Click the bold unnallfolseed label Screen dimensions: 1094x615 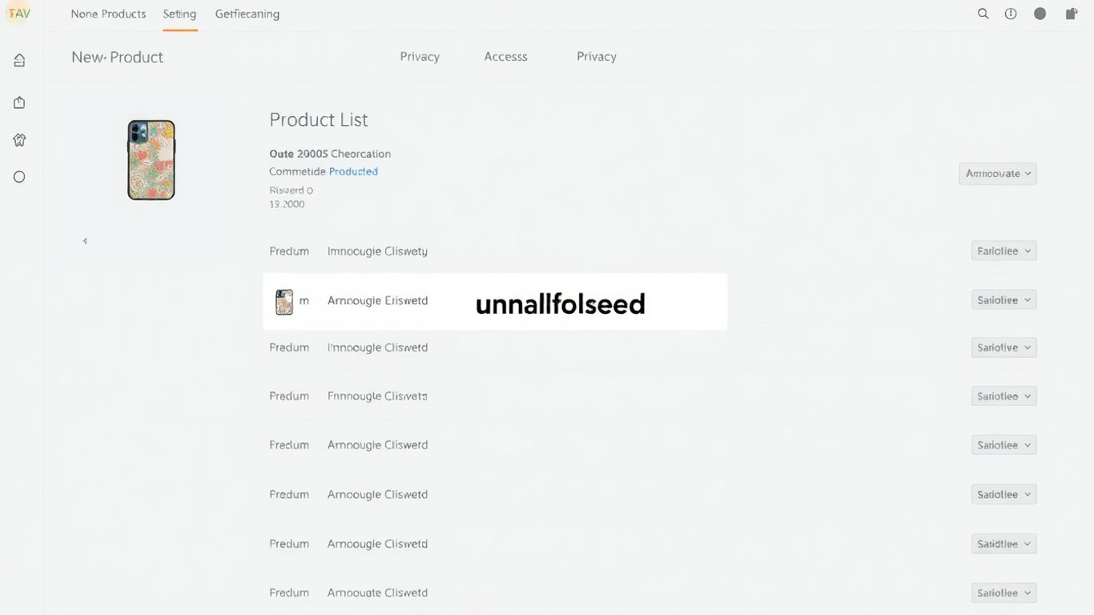[x=560, y=304]
